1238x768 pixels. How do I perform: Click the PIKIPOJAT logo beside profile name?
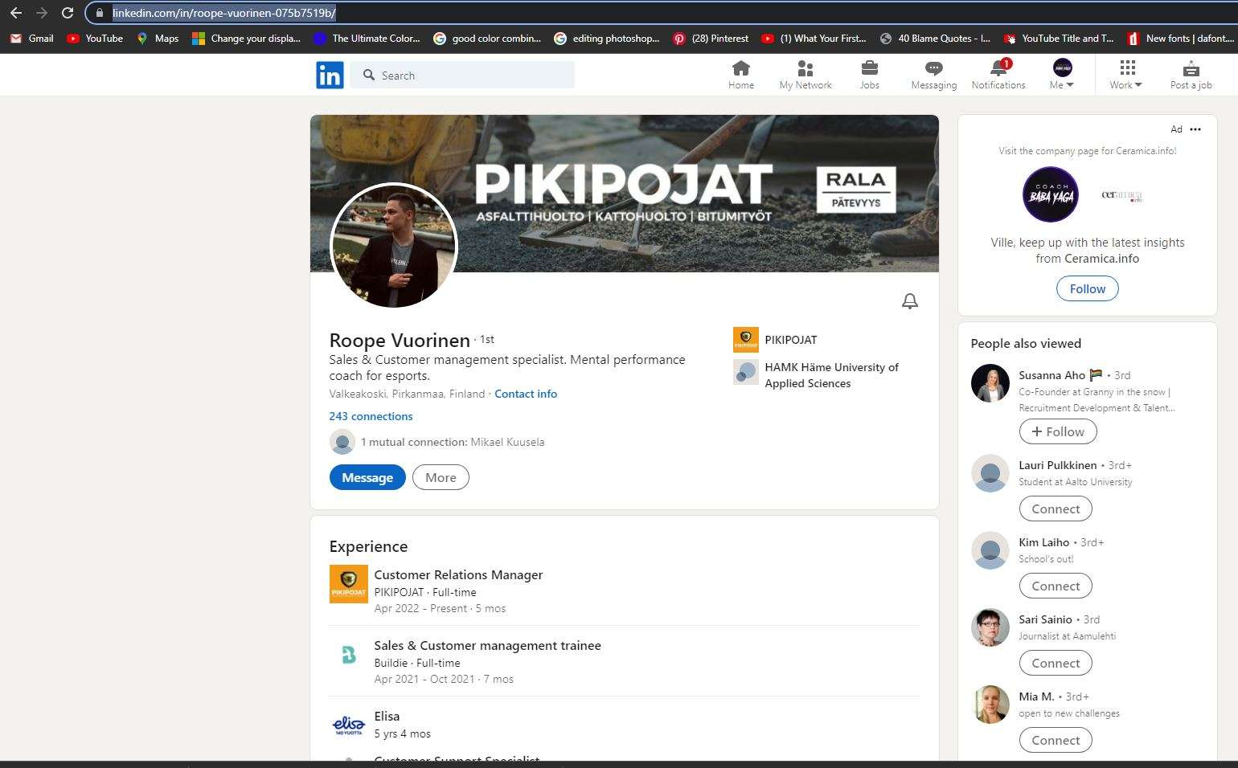click(x=746, y=340)
